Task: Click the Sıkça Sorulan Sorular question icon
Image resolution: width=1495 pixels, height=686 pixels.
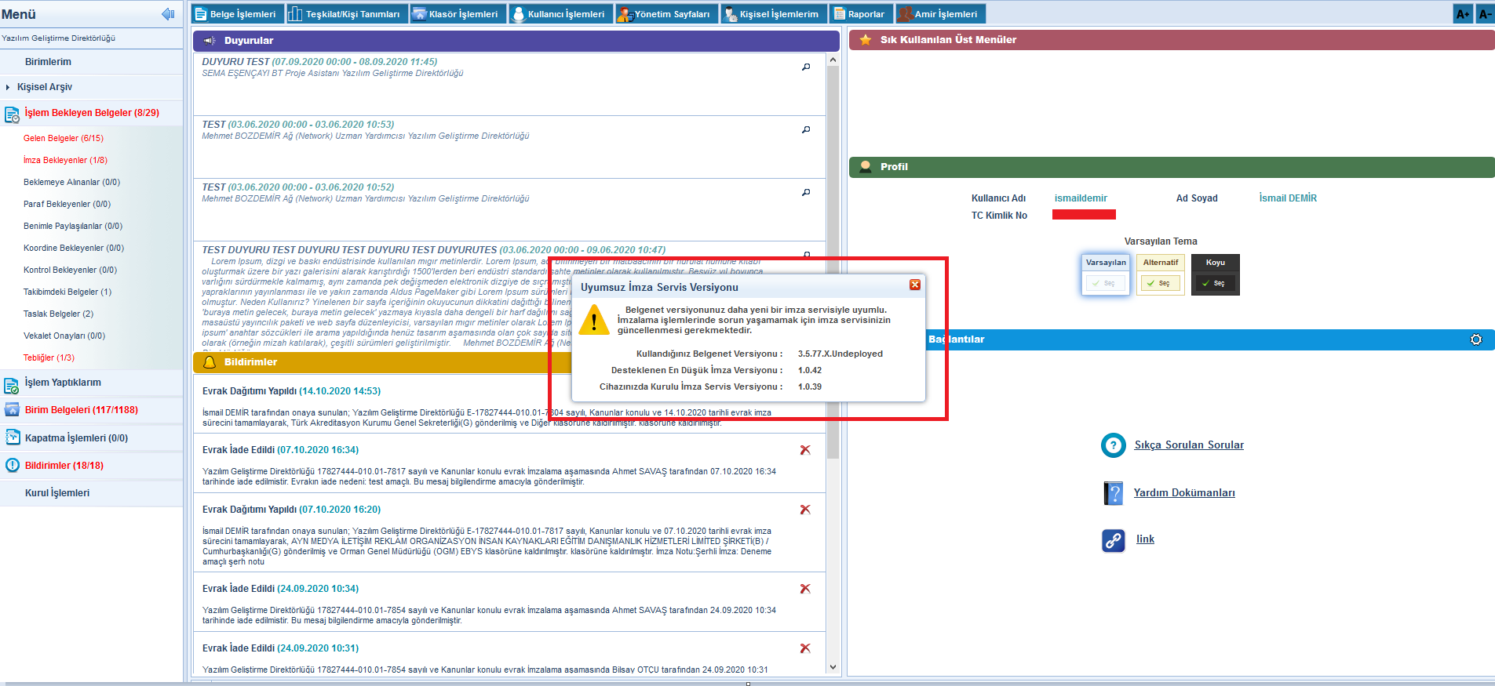Action: (x=1113, y=445)
